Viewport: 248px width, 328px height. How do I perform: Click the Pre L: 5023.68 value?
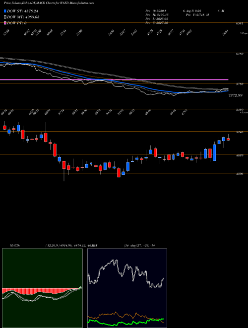click(x=157, y=19)
